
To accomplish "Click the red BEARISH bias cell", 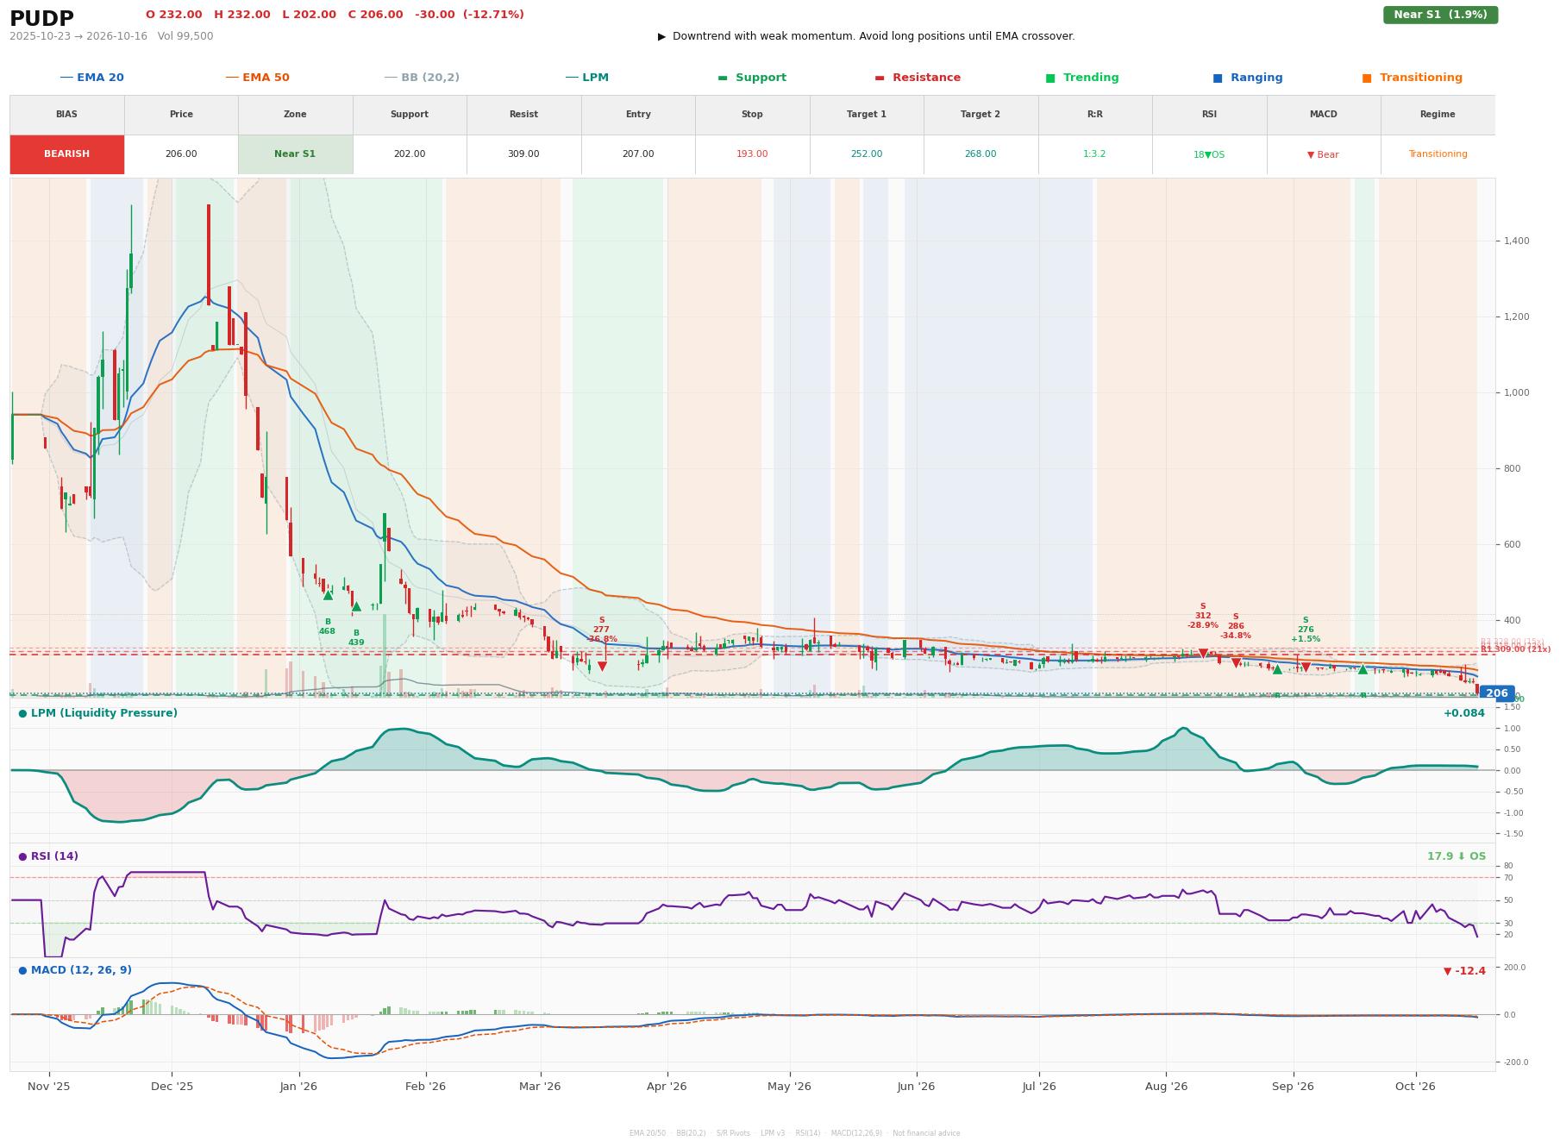I will [x=66, y=154].
